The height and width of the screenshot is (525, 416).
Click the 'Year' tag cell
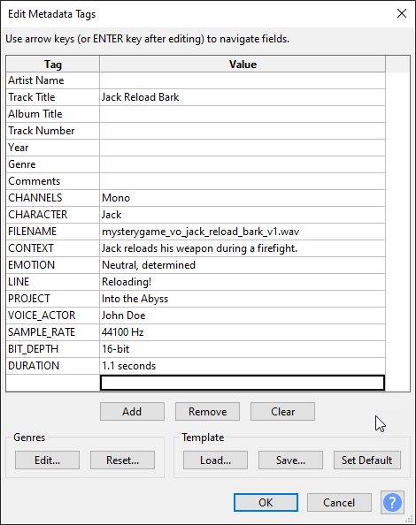52,148
